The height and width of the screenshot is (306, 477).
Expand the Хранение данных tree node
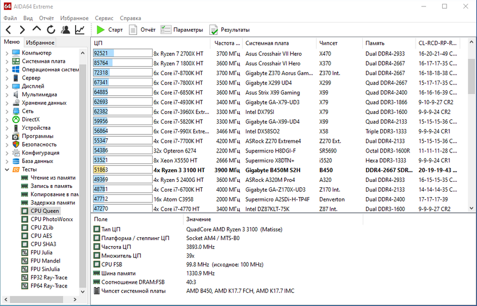(7, 103)
